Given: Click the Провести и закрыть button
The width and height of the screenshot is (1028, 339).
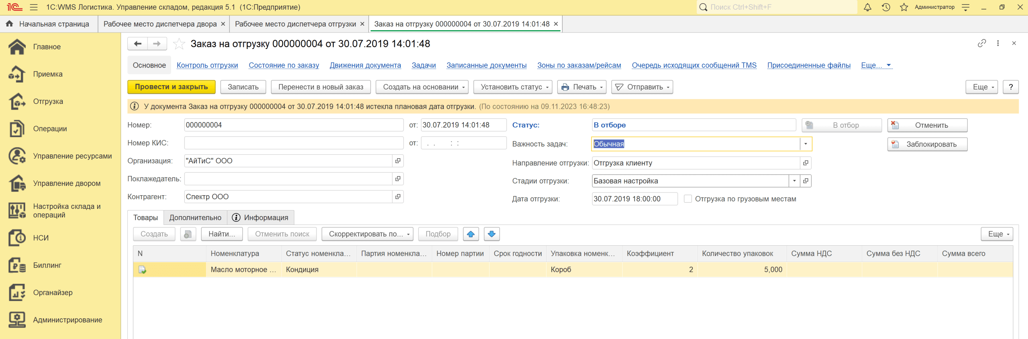Looking at the screenshot, I should tap(171, 87).
